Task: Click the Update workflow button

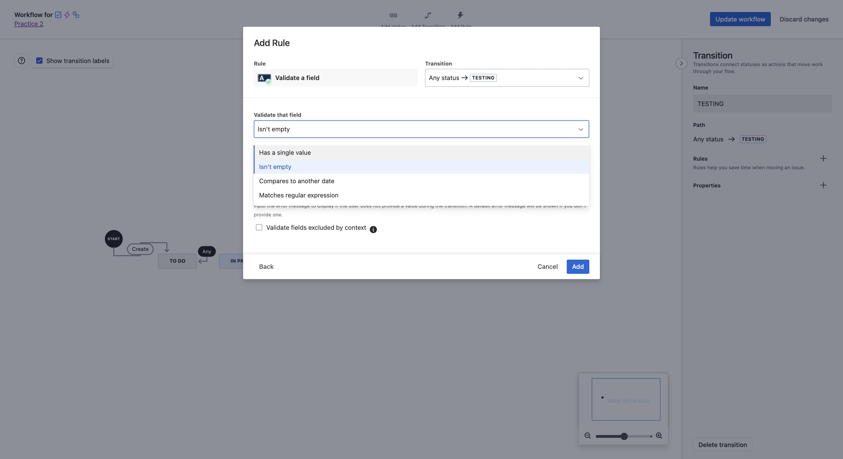Action: (740, 19)
